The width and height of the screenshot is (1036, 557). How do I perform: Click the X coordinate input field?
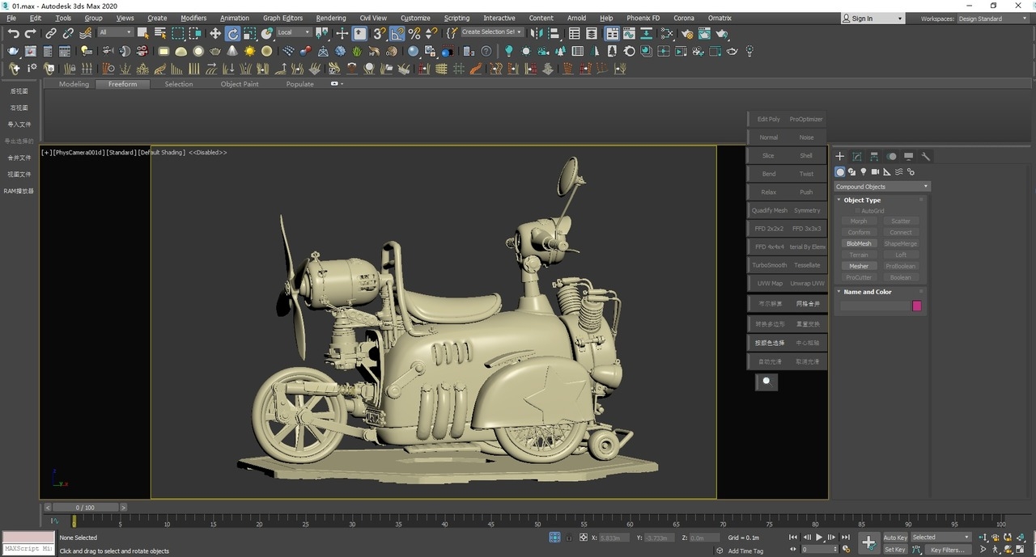[613, 538]
